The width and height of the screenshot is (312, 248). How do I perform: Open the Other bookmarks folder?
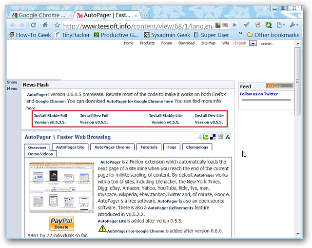tap(273, 35)
